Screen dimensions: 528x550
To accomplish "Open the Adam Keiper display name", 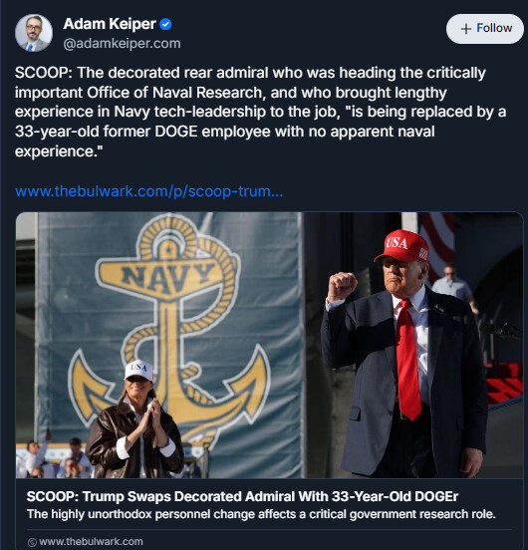I will [110, 24].
